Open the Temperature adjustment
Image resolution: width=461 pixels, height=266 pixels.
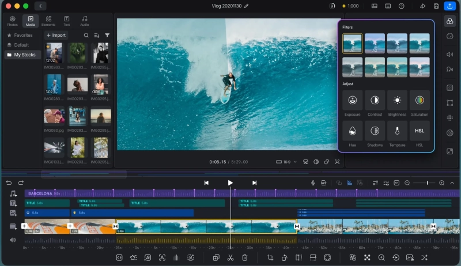coord(397,131)
